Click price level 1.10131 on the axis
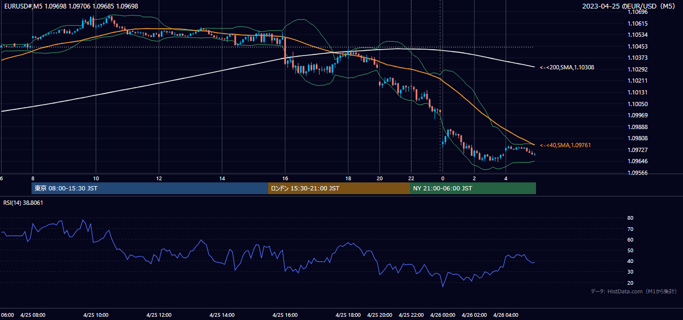Viewport: 683px width, 320px height. (638, 92)
